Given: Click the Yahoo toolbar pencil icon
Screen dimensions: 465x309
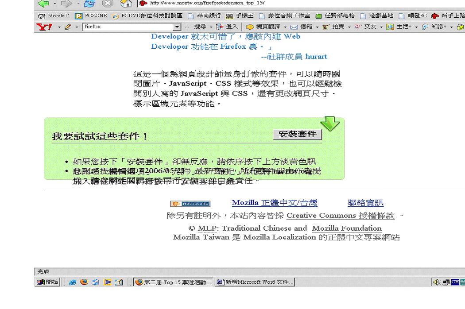Looking at the screenshot, I should tap(68, 27).
